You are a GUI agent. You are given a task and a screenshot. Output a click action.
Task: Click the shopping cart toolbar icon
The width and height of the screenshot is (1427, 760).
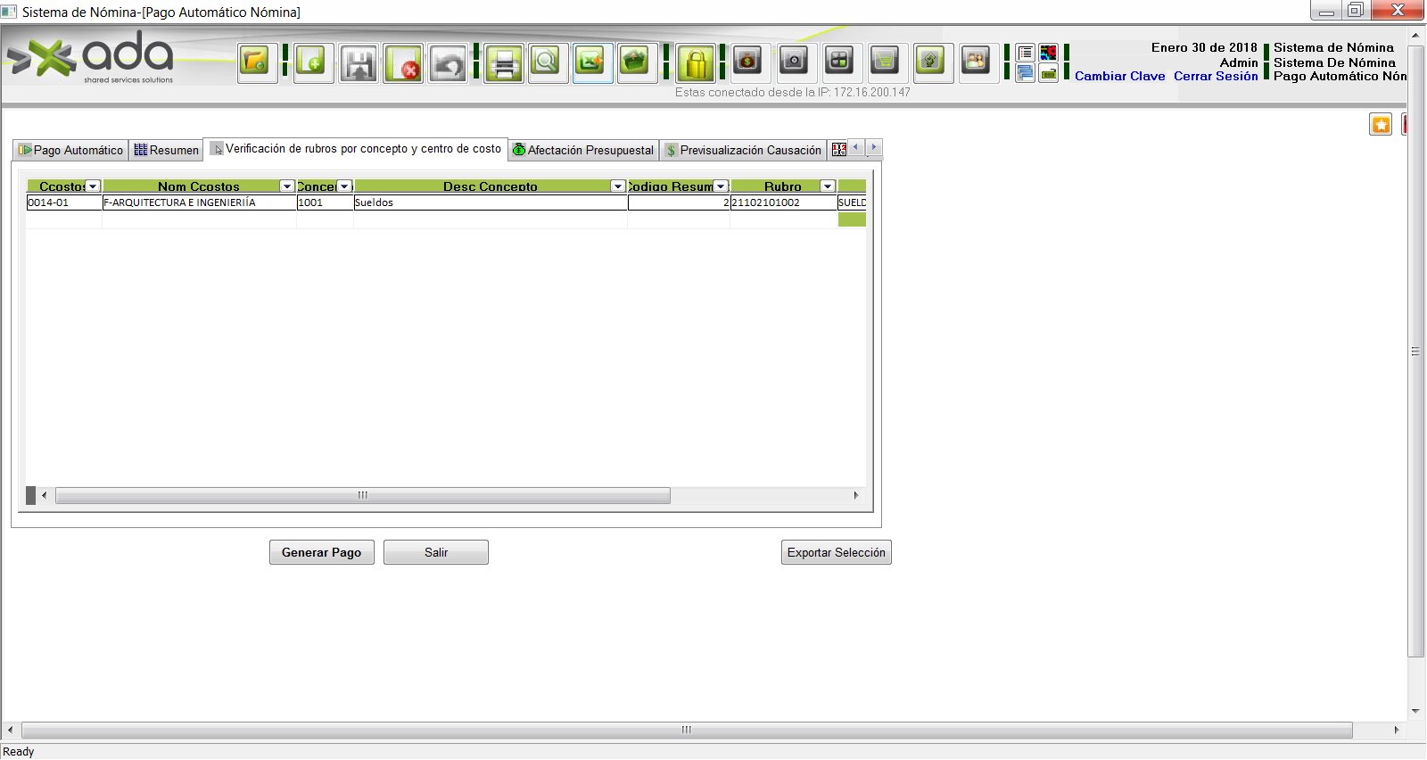tap(884, 62)
